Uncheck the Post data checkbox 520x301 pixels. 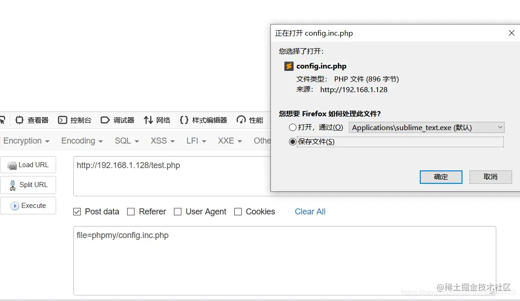pyautogui.click(x=77, y=212)
